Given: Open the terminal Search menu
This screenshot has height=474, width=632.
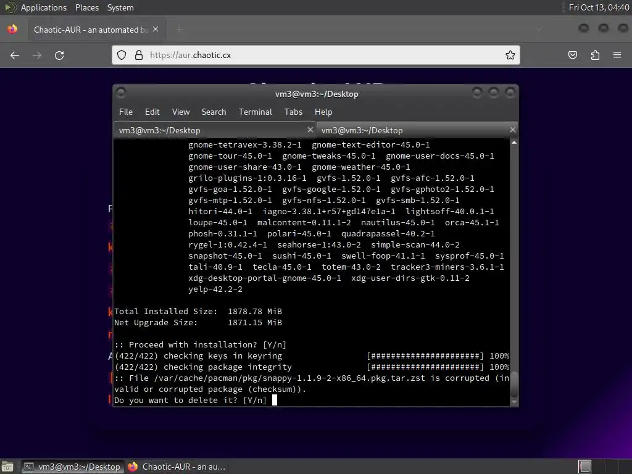Looking at the screenshot, I should point(214,112).
